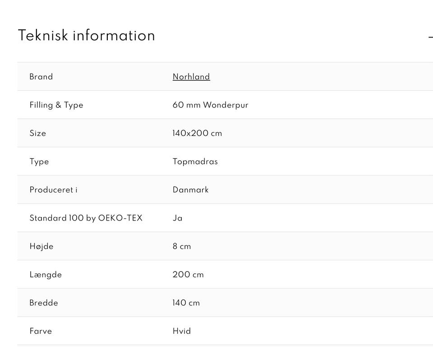The height and width of the screenshot is (347, 433).
Task: Select the Danmark value text
Action: [x=190, y=190]
